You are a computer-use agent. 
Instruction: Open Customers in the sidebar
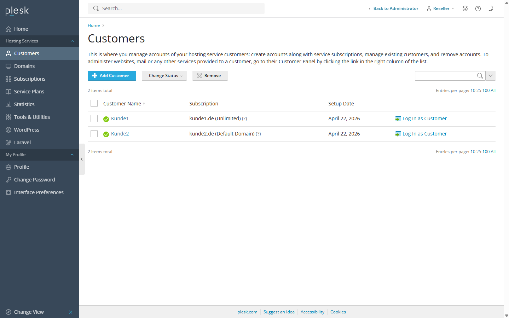pos(40,53)
